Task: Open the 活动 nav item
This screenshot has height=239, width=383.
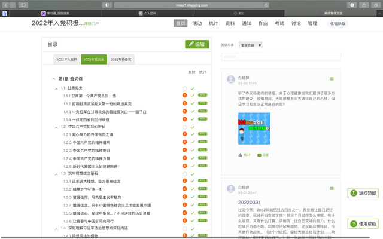Action: click(197, 23)
